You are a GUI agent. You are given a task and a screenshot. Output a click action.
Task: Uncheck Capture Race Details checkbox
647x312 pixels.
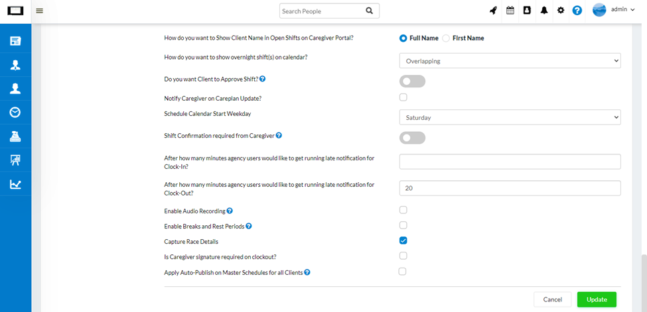pos(403,240)
